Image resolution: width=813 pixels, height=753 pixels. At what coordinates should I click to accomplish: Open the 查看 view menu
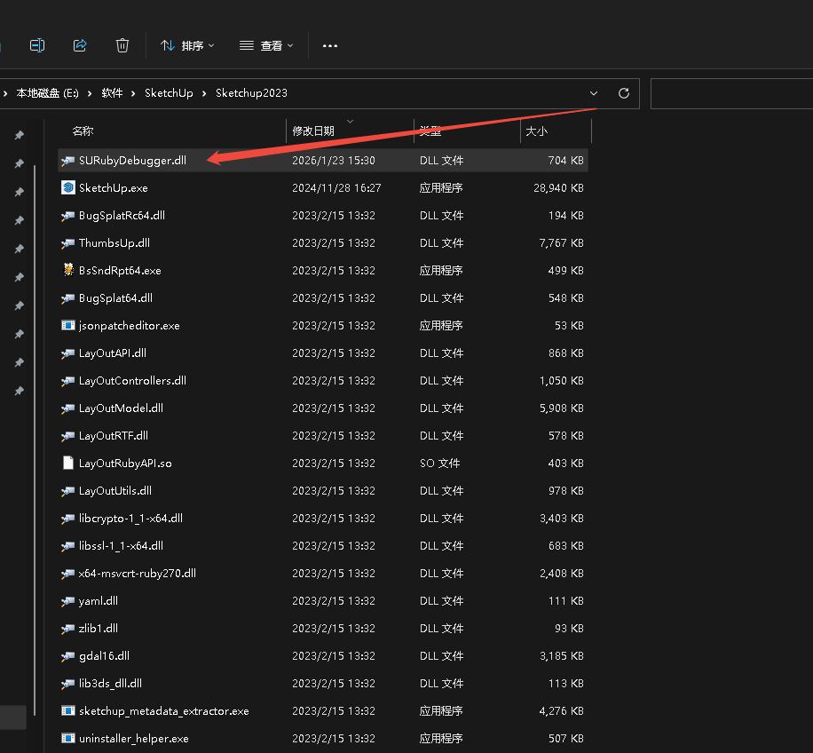266,45
